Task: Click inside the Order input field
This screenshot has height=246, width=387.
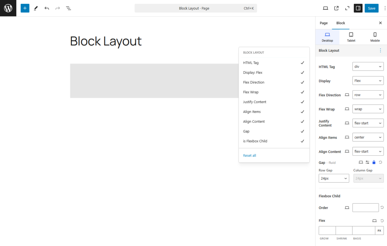Action: click(365, 207)
